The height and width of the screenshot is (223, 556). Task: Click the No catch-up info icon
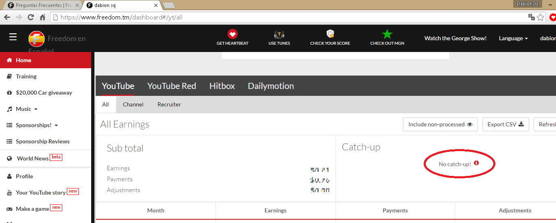tap(476, 163)
